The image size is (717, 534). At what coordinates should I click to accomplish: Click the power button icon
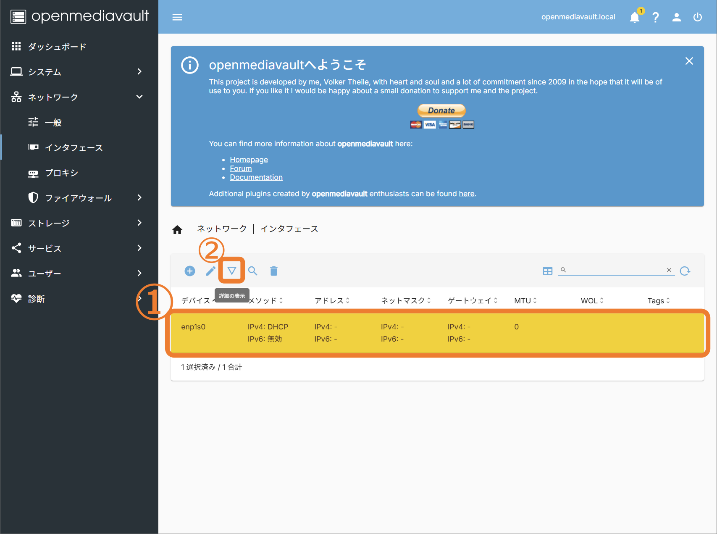tap(697, 17)
